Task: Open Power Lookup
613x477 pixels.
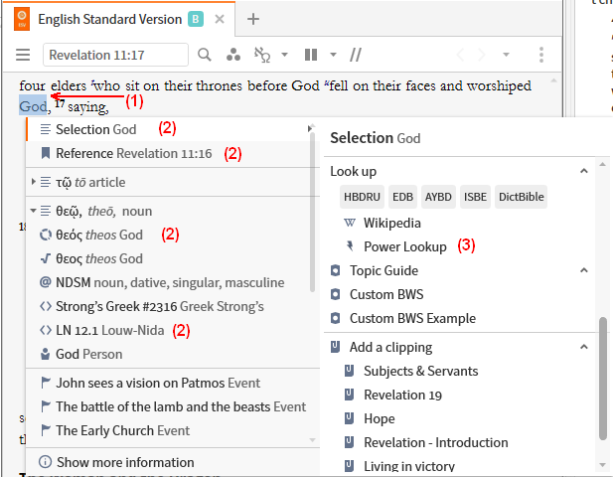Action: pyautogui.click(x=405, y=246)
